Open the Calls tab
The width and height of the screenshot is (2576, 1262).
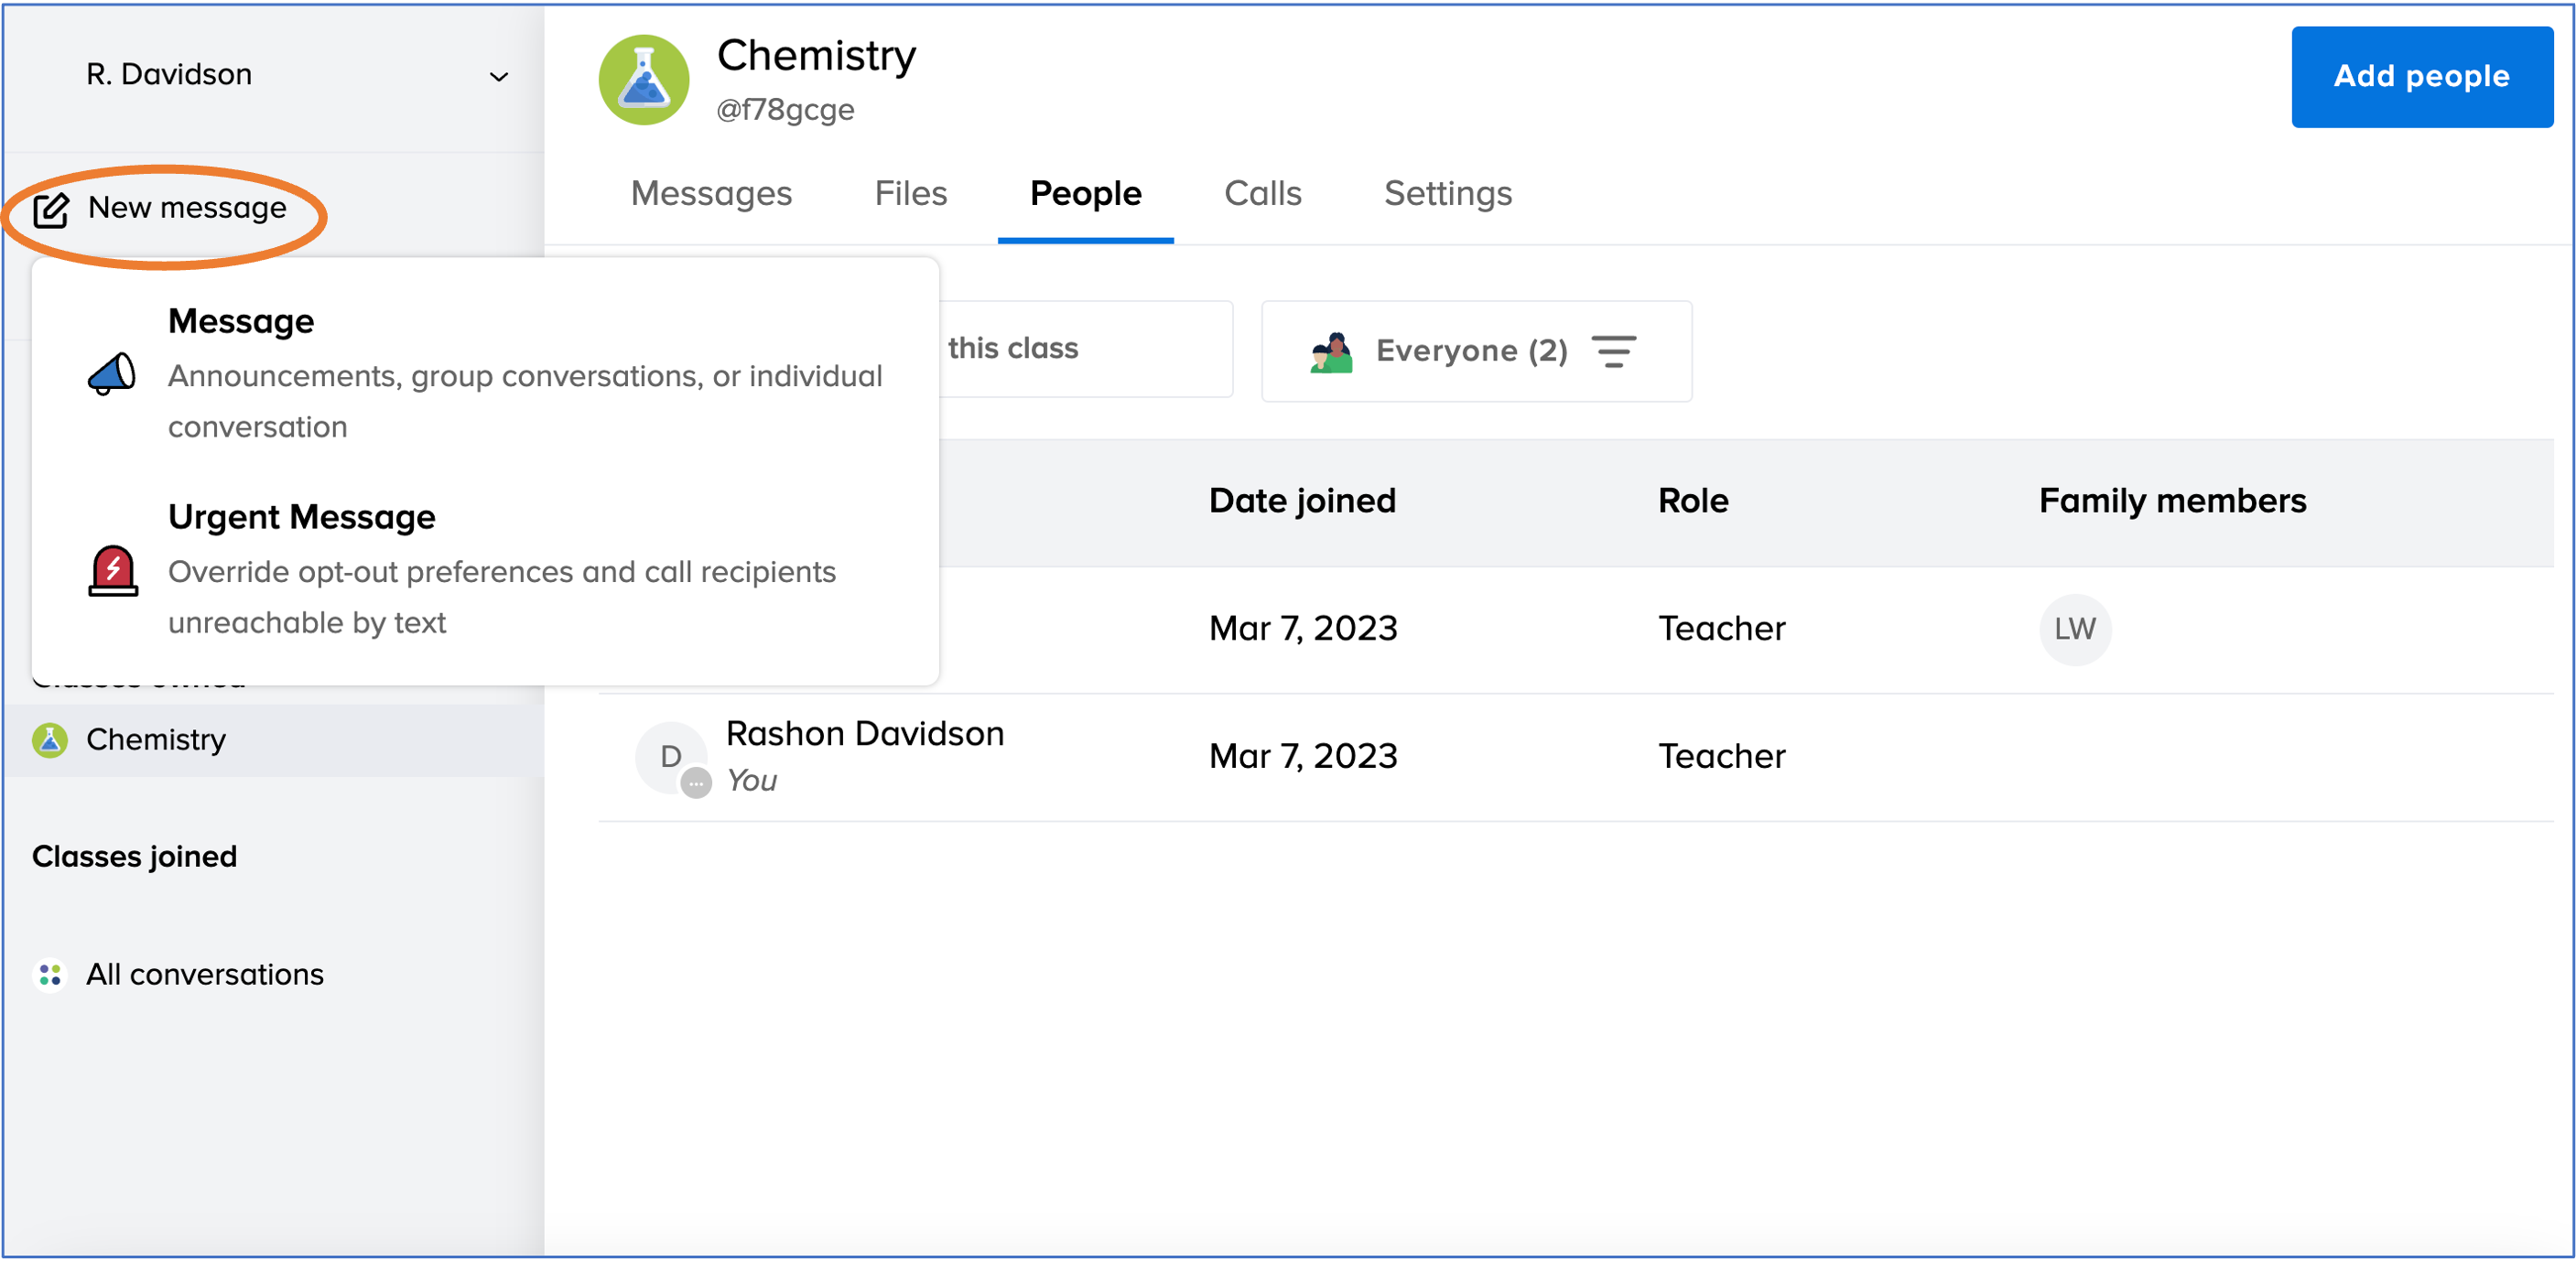point(1262,193)
